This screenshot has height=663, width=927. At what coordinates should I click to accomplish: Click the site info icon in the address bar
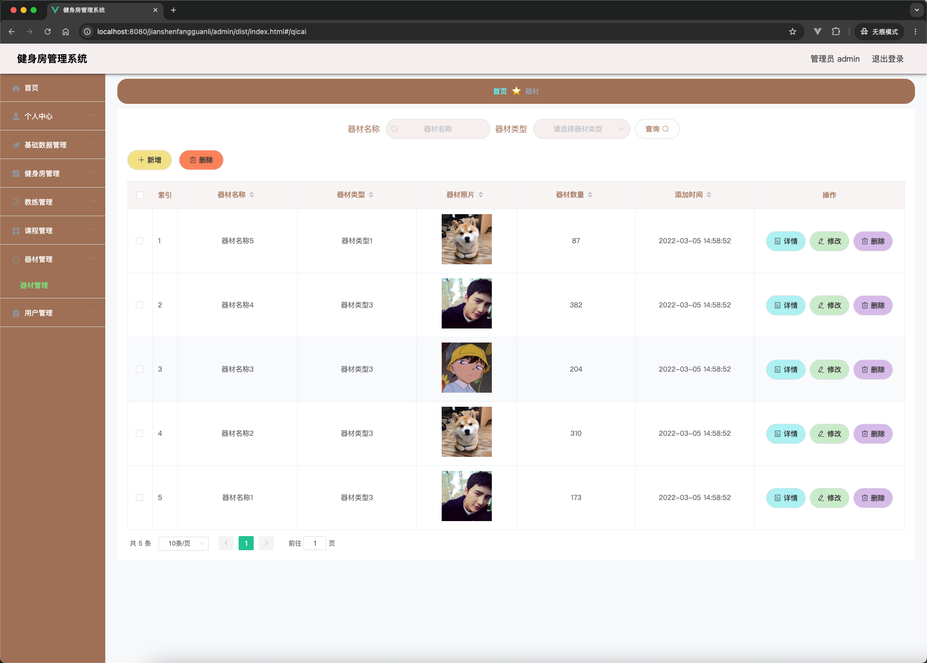(87, 32)
